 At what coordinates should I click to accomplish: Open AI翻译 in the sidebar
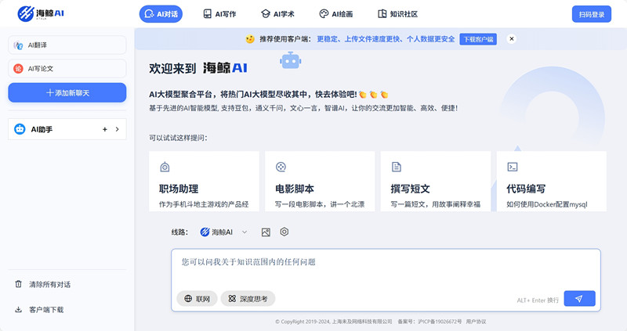pyautogui.click(x=67, y=45)
